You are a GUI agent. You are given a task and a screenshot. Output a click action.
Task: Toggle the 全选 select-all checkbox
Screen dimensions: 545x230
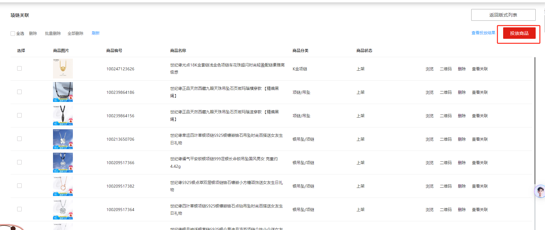[13, 33]
